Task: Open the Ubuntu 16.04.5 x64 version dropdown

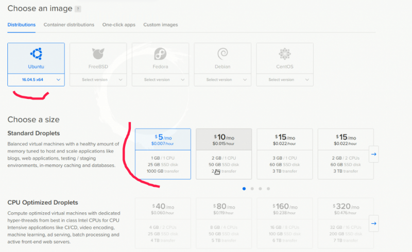Action: tap(36, 80)
